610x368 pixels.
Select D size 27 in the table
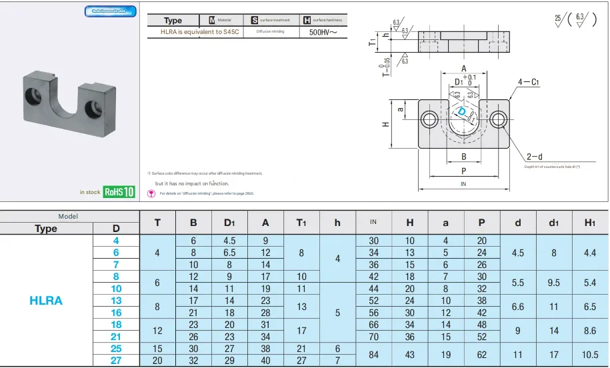(115, 360)
